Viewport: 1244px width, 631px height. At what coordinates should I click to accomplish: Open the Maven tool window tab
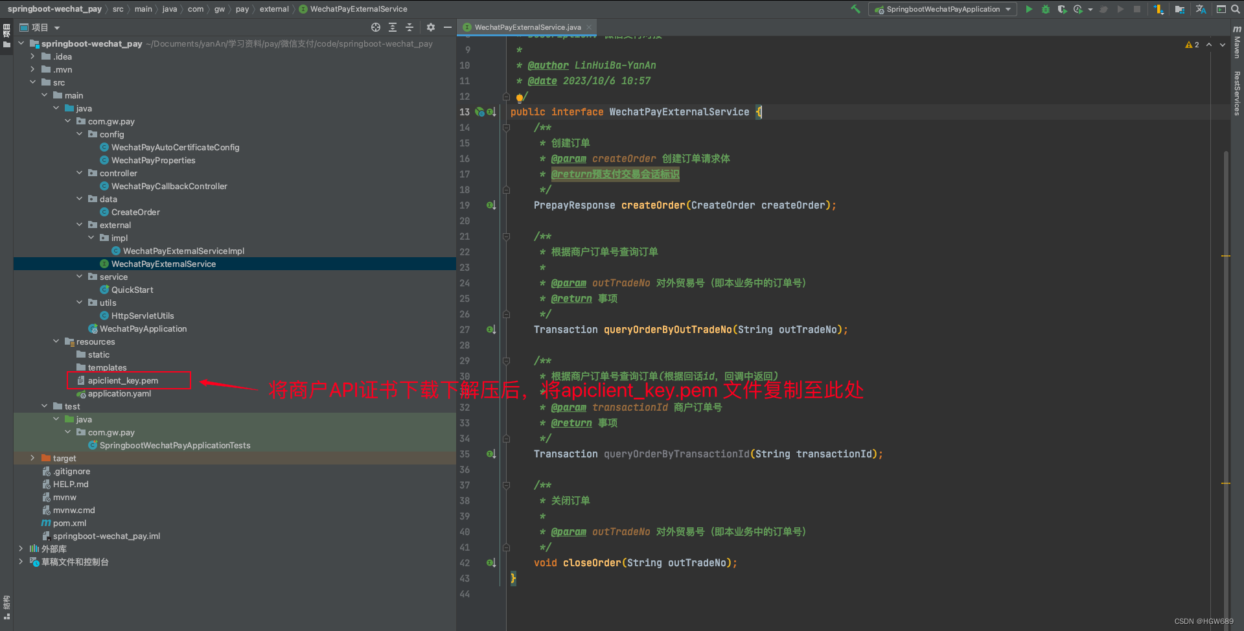click(1237, 42)
